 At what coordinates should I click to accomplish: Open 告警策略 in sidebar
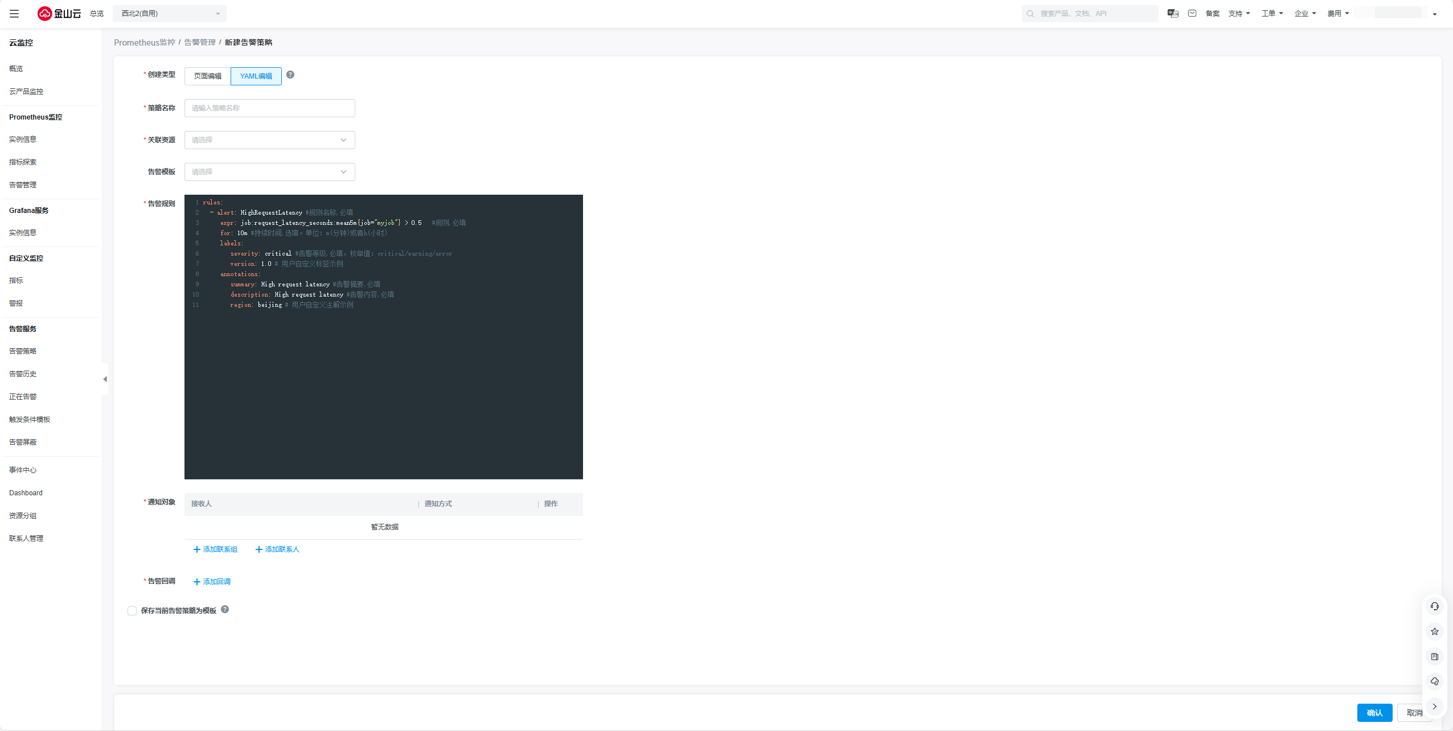(x=23, y=351)
